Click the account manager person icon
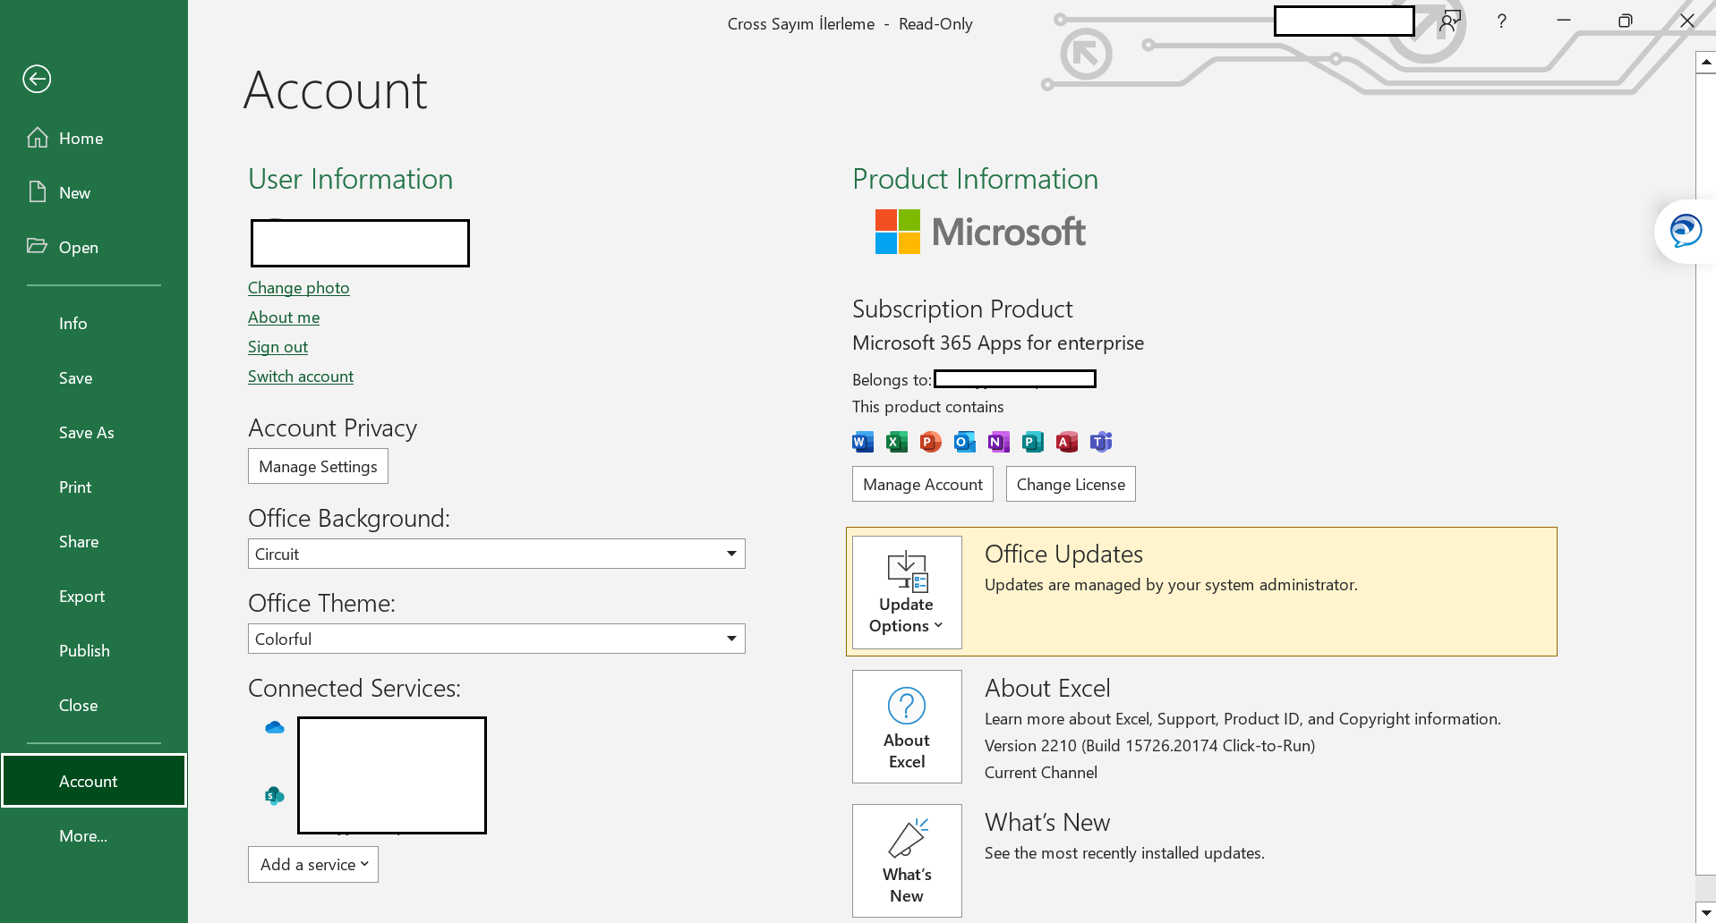 point(1450,21)
